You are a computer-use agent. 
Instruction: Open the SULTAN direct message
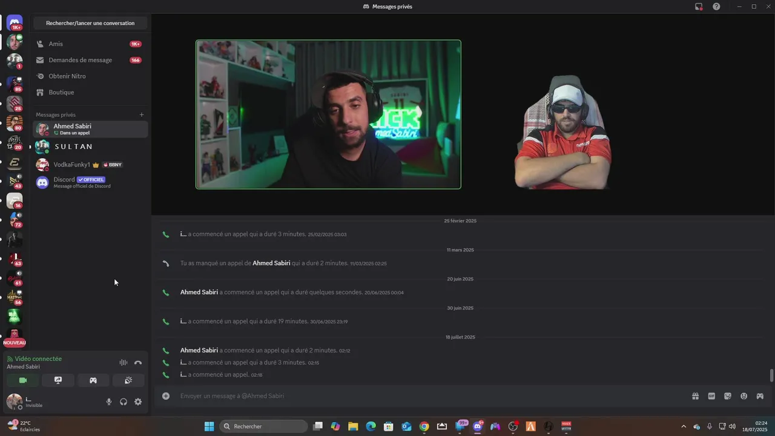[x=90, y=147]
